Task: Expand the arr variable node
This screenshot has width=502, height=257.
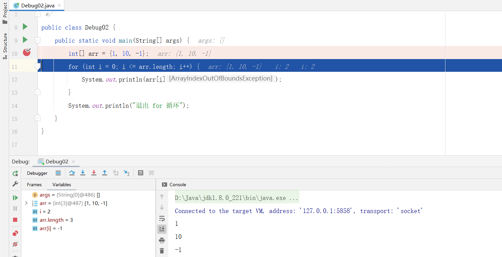Action: tap(26, 203)
